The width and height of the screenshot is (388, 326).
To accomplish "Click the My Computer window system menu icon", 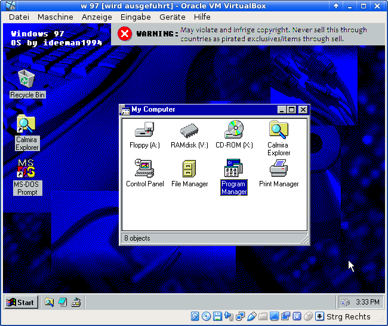I will (125, 110).
